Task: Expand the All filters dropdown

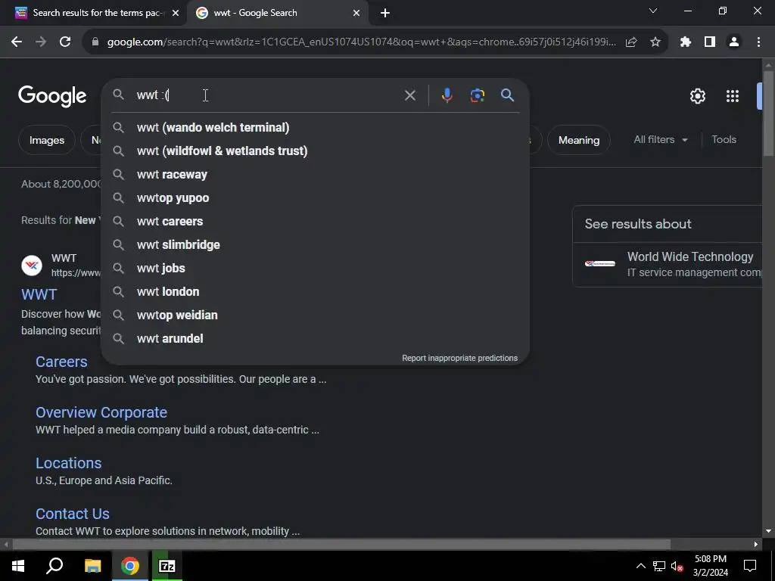Action: point(661,140)
